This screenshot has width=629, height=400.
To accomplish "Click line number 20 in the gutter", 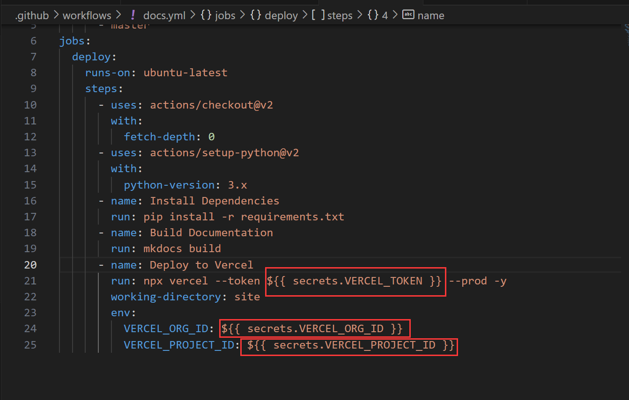I will pos(30,265).
